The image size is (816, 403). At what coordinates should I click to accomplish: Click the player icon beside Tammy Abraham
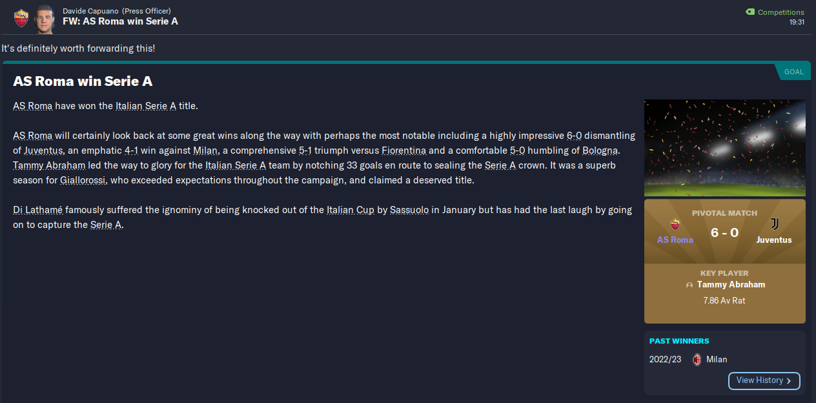pyautogui.click(x=689, y=285)
